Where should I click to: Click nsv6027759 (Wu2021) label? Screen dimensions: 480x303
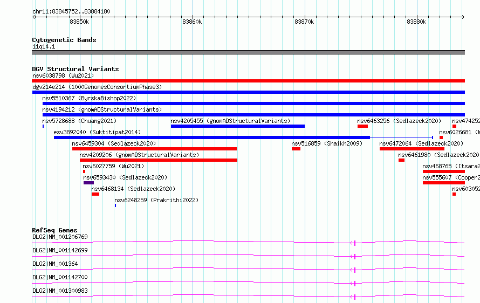tap(113, 166)
